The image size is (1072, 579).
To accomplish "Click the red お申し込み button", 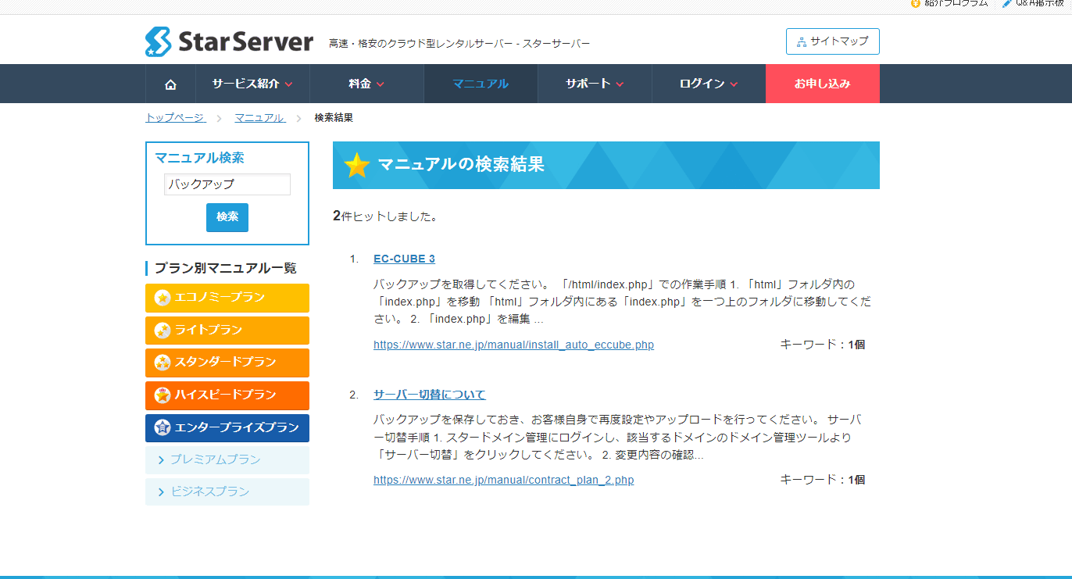I will [822, 84].
